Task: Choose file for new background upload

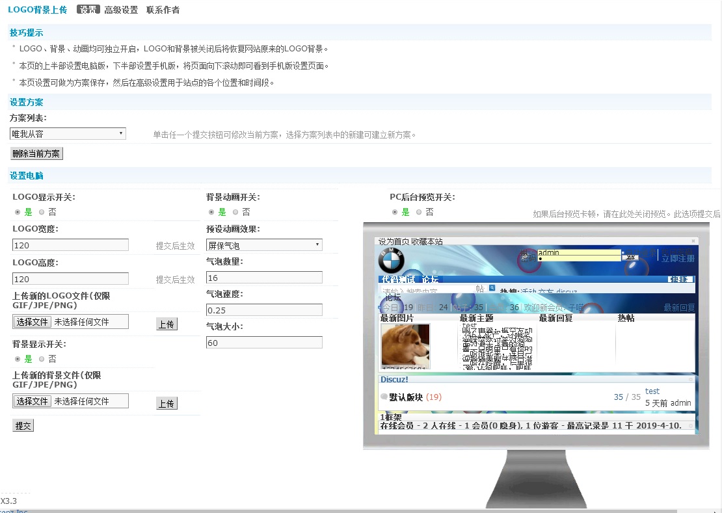Action: click(x=33, y=401)
